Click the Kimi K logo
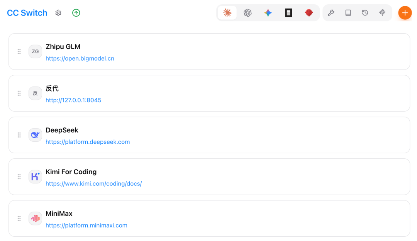The width and height of the screenshot is (417, 241). pyautogui.click(x=35, y=177)
